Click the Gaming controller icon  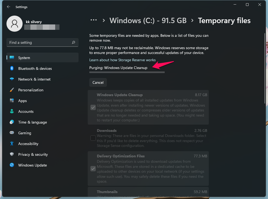pyautogui.click(x=12, y=133)
